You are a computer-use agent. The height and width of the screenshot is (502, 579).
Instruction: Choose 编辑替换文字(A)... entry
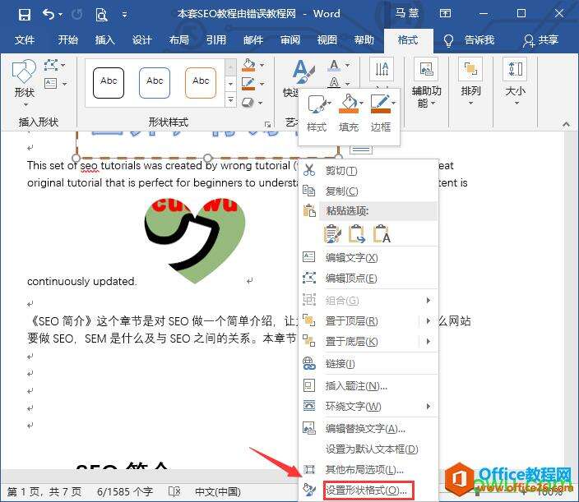pyautogui.click(x=368, y=429)
